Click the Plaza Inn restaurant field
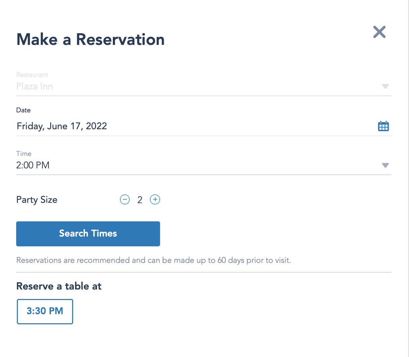This screenshot has height=357, width=409. click(x=35, y=86)
